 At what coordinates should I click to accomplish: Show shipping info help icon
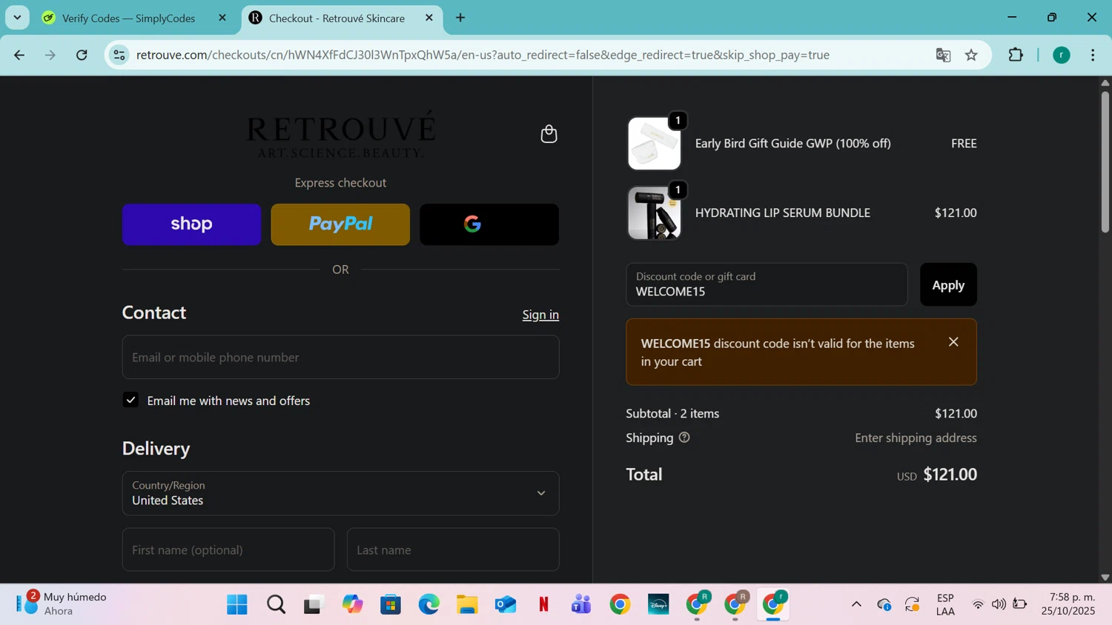click(x=684, y=438)
